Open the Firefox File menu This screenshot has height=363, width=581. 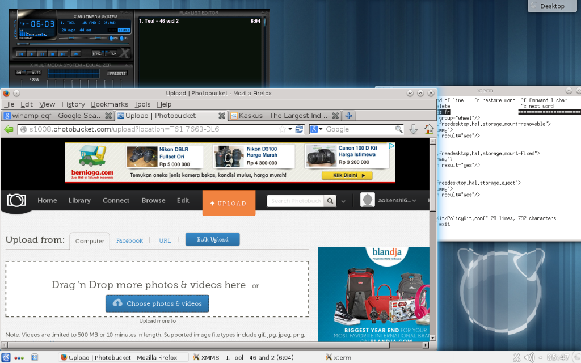pos(9,104)
